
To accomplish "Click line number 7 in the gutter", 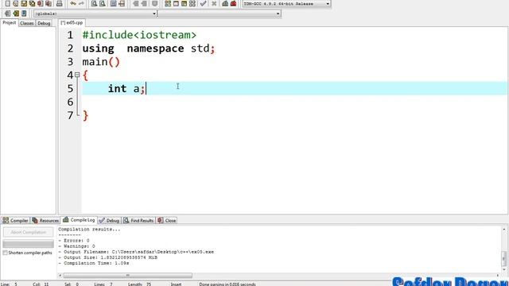I will [71, 115].
